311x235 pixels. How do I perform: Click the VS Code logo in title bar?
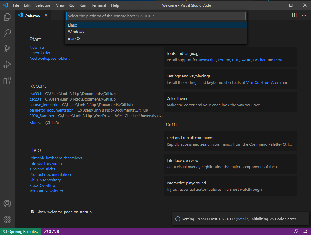click(5, 5)
